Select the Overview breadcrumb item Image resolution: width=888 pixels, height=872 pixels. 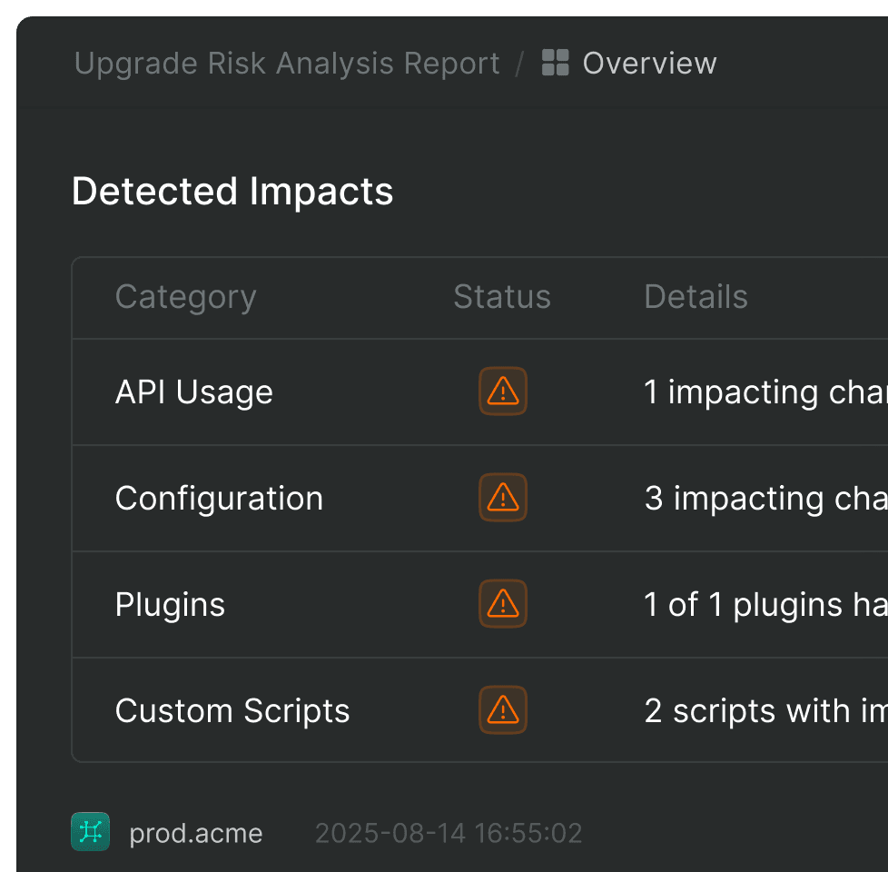649,64
